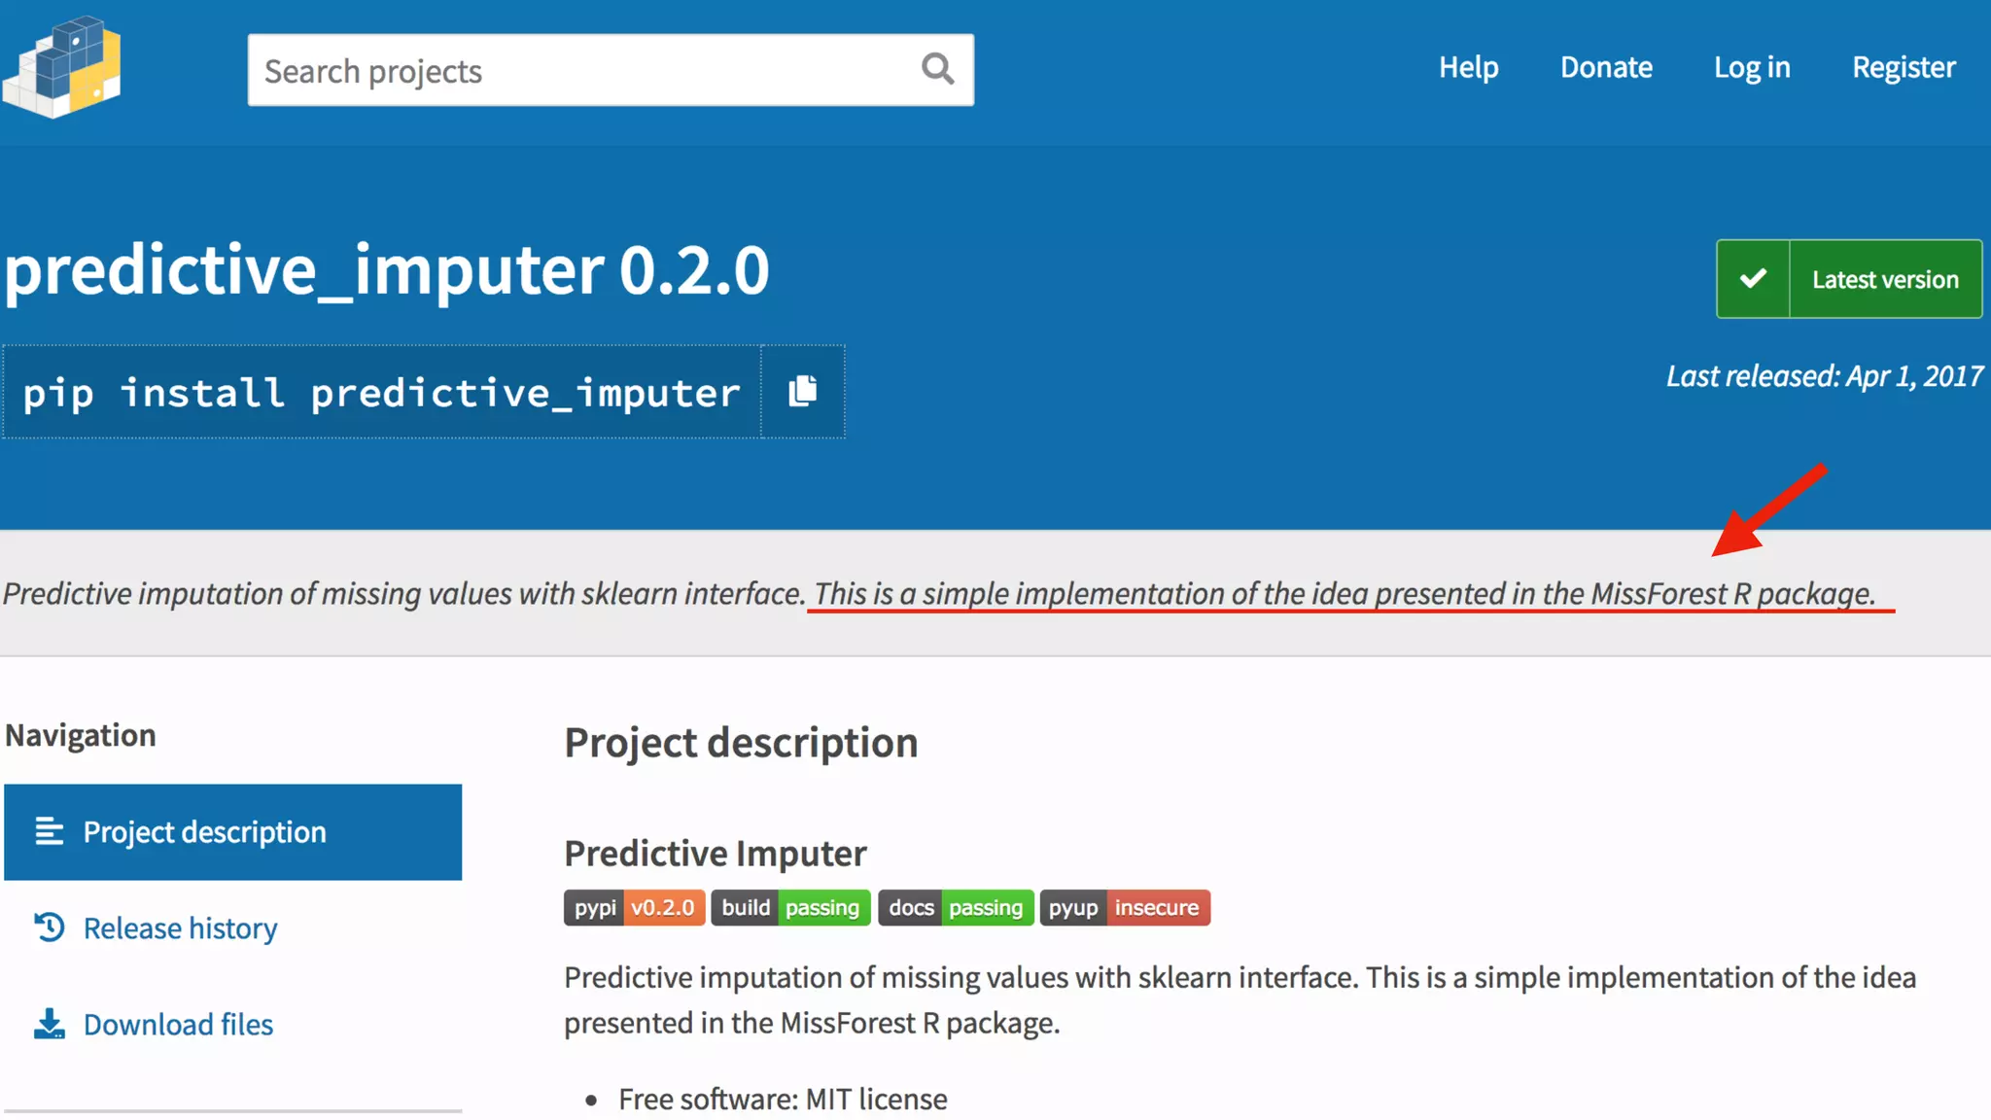Click the Release history clock icon

(50, 927)
